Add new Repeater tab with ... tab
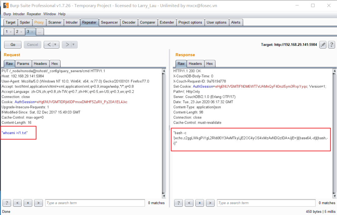 [40, 32]
